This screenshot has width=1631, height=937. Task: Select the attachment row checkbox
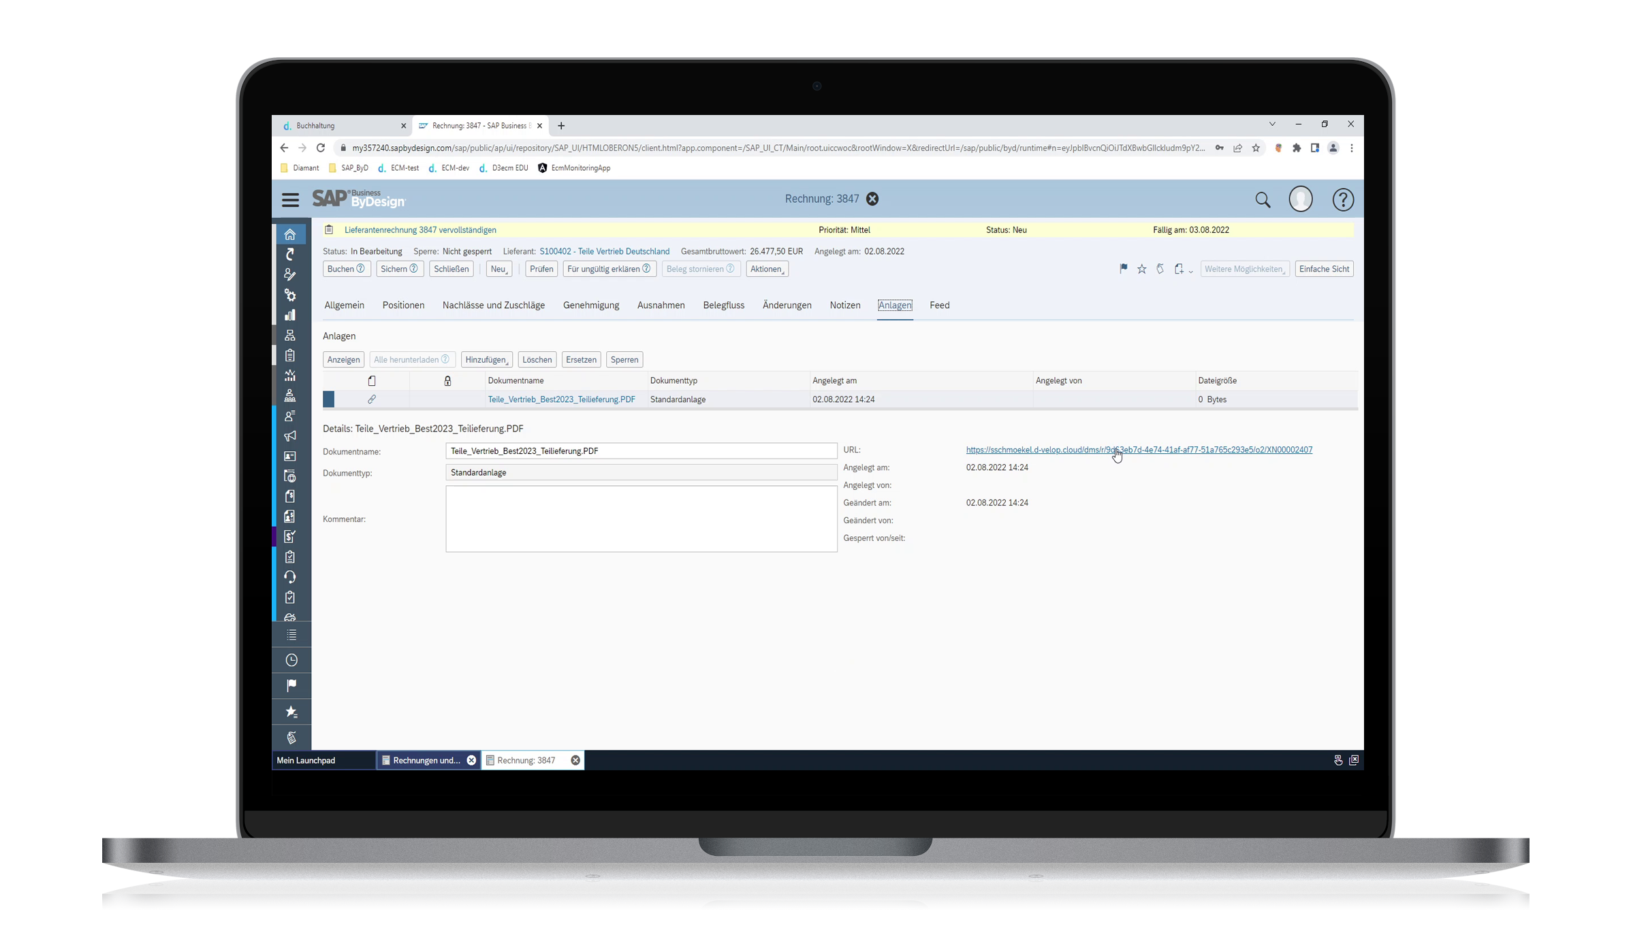(x=329, y=399)
